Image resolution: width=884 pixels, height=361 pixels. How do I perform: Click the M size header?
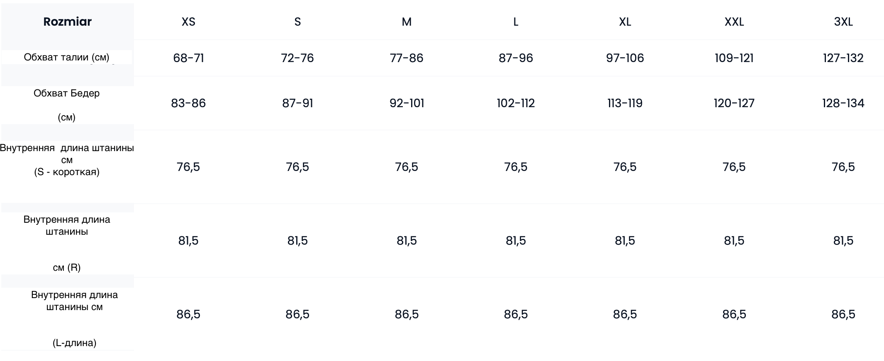point(407,22)
